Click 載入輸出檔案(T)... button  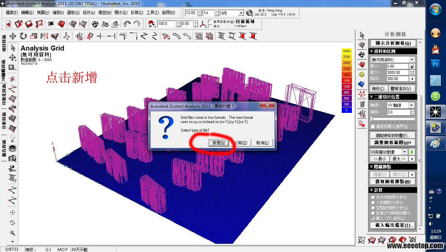click(x=392, y=225)
